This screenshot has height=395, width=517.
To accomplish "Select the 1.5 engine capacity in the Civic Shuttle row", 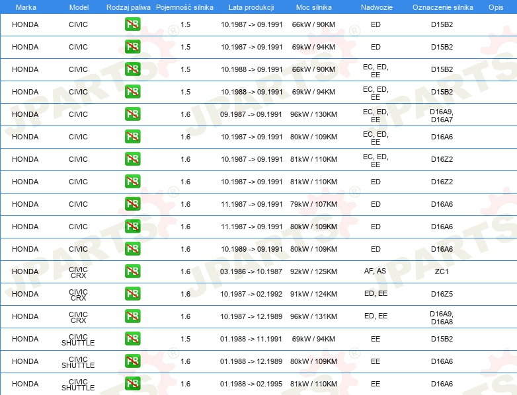I will coord(185,339).
